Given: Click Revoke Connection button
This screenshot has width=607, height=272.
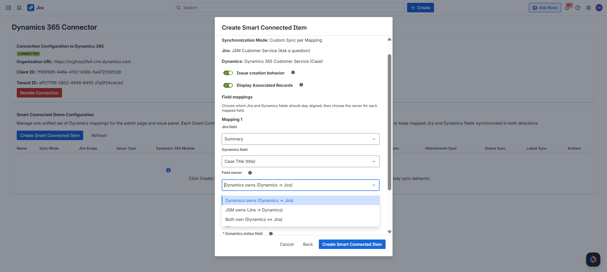Looking at the screenshot, I should tap(39, 93).
